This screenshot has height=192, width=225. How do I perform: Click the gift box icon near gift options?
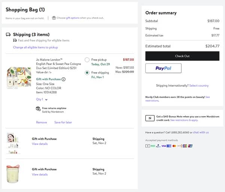(54, 18)
